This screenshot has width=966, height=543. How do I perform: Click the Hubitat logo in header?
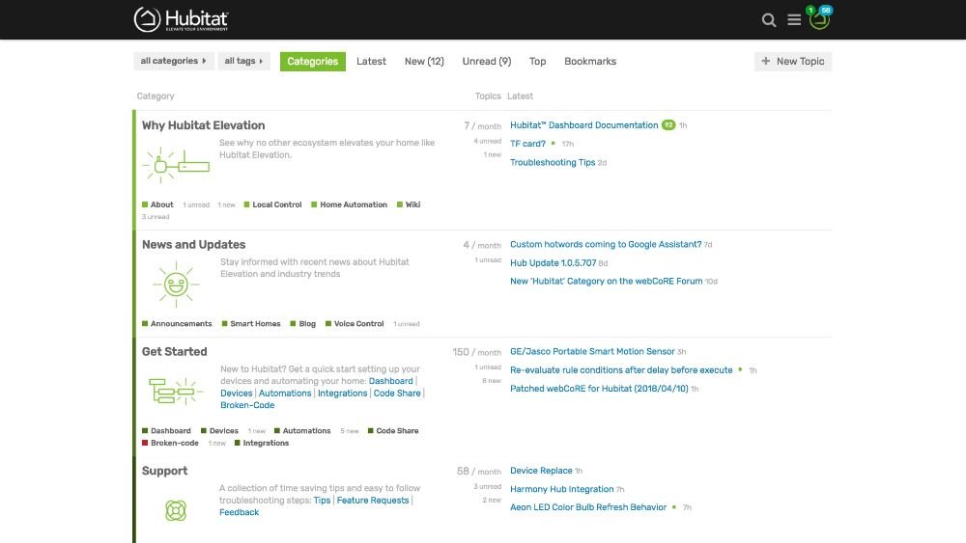click(182, 19)
